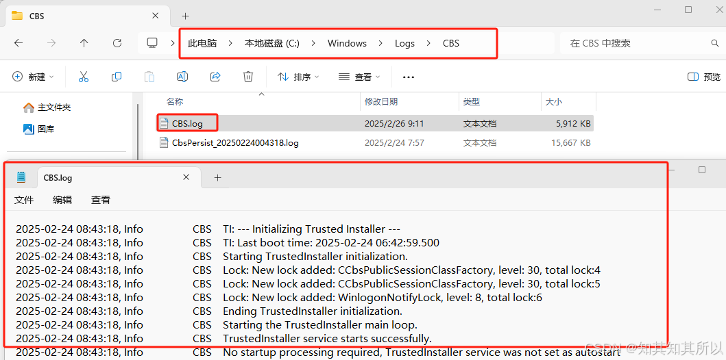
Task: Open the more options ellipsis menu
Action: pyautogui.click(x=409, y=77)
